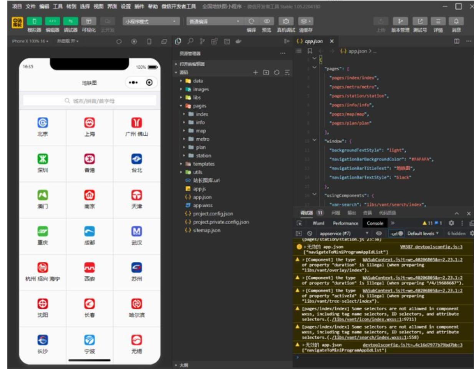Open version management (版本管理)

pos(400,22)
